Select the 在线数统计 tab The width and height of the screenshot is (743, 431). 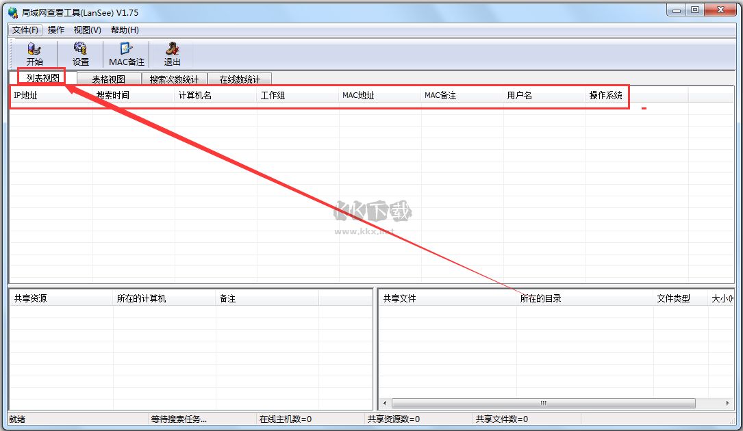[x=240, y=78]
